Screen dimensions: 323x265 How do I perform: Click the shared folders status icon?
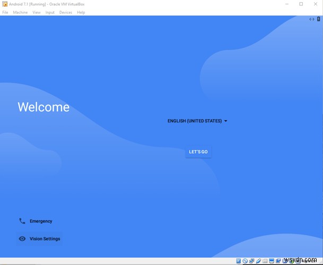pos(265,261)
